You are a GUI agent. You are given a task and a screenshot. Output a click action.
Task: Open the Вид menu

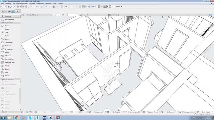coord(14,4)
